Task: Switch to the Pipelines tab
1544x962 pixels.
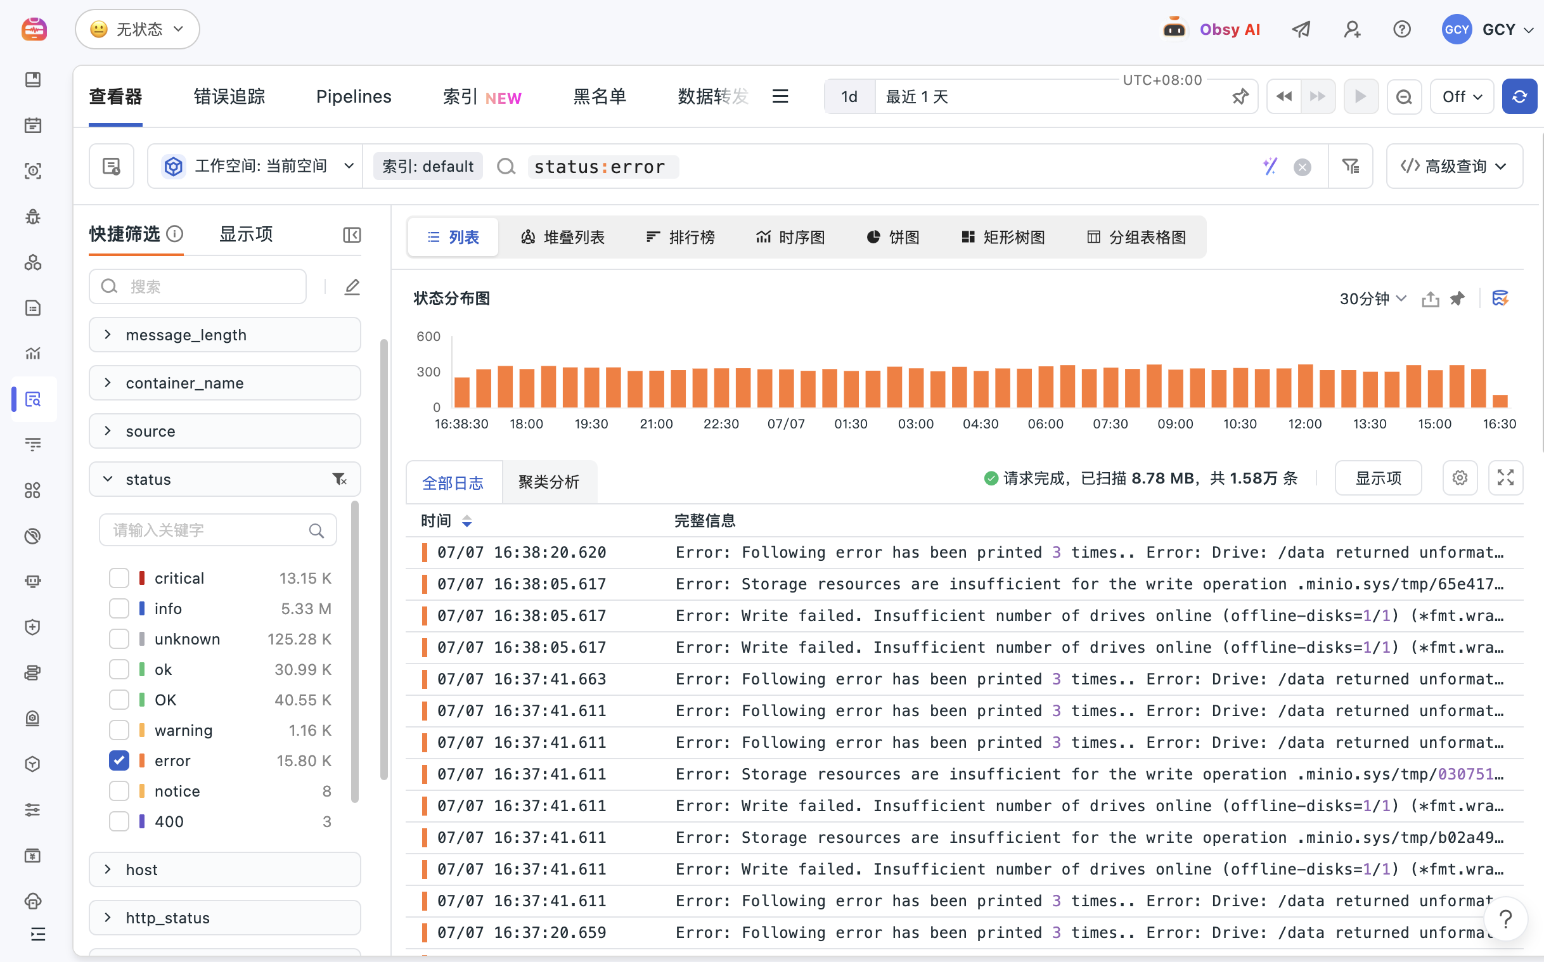Action: tap(354, 97)
